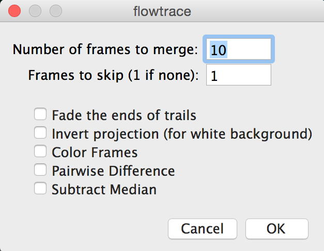This screenshot has width=324, height=251.
Task: Tick the Invert projection checkbox
Action: click(x=40, y=132)
